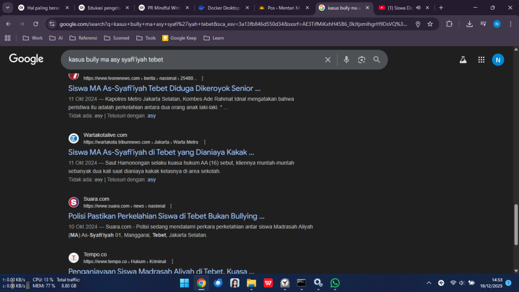Open more options for Wartakotalive result
519x292 pixels.
click(x=204, y=142)
